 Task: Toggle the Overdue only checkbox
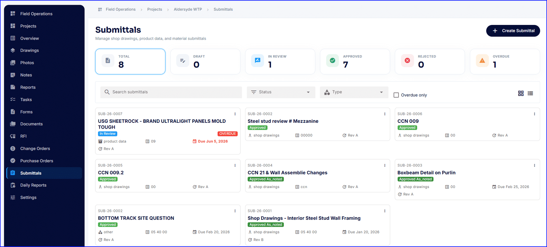pos(396,95)
